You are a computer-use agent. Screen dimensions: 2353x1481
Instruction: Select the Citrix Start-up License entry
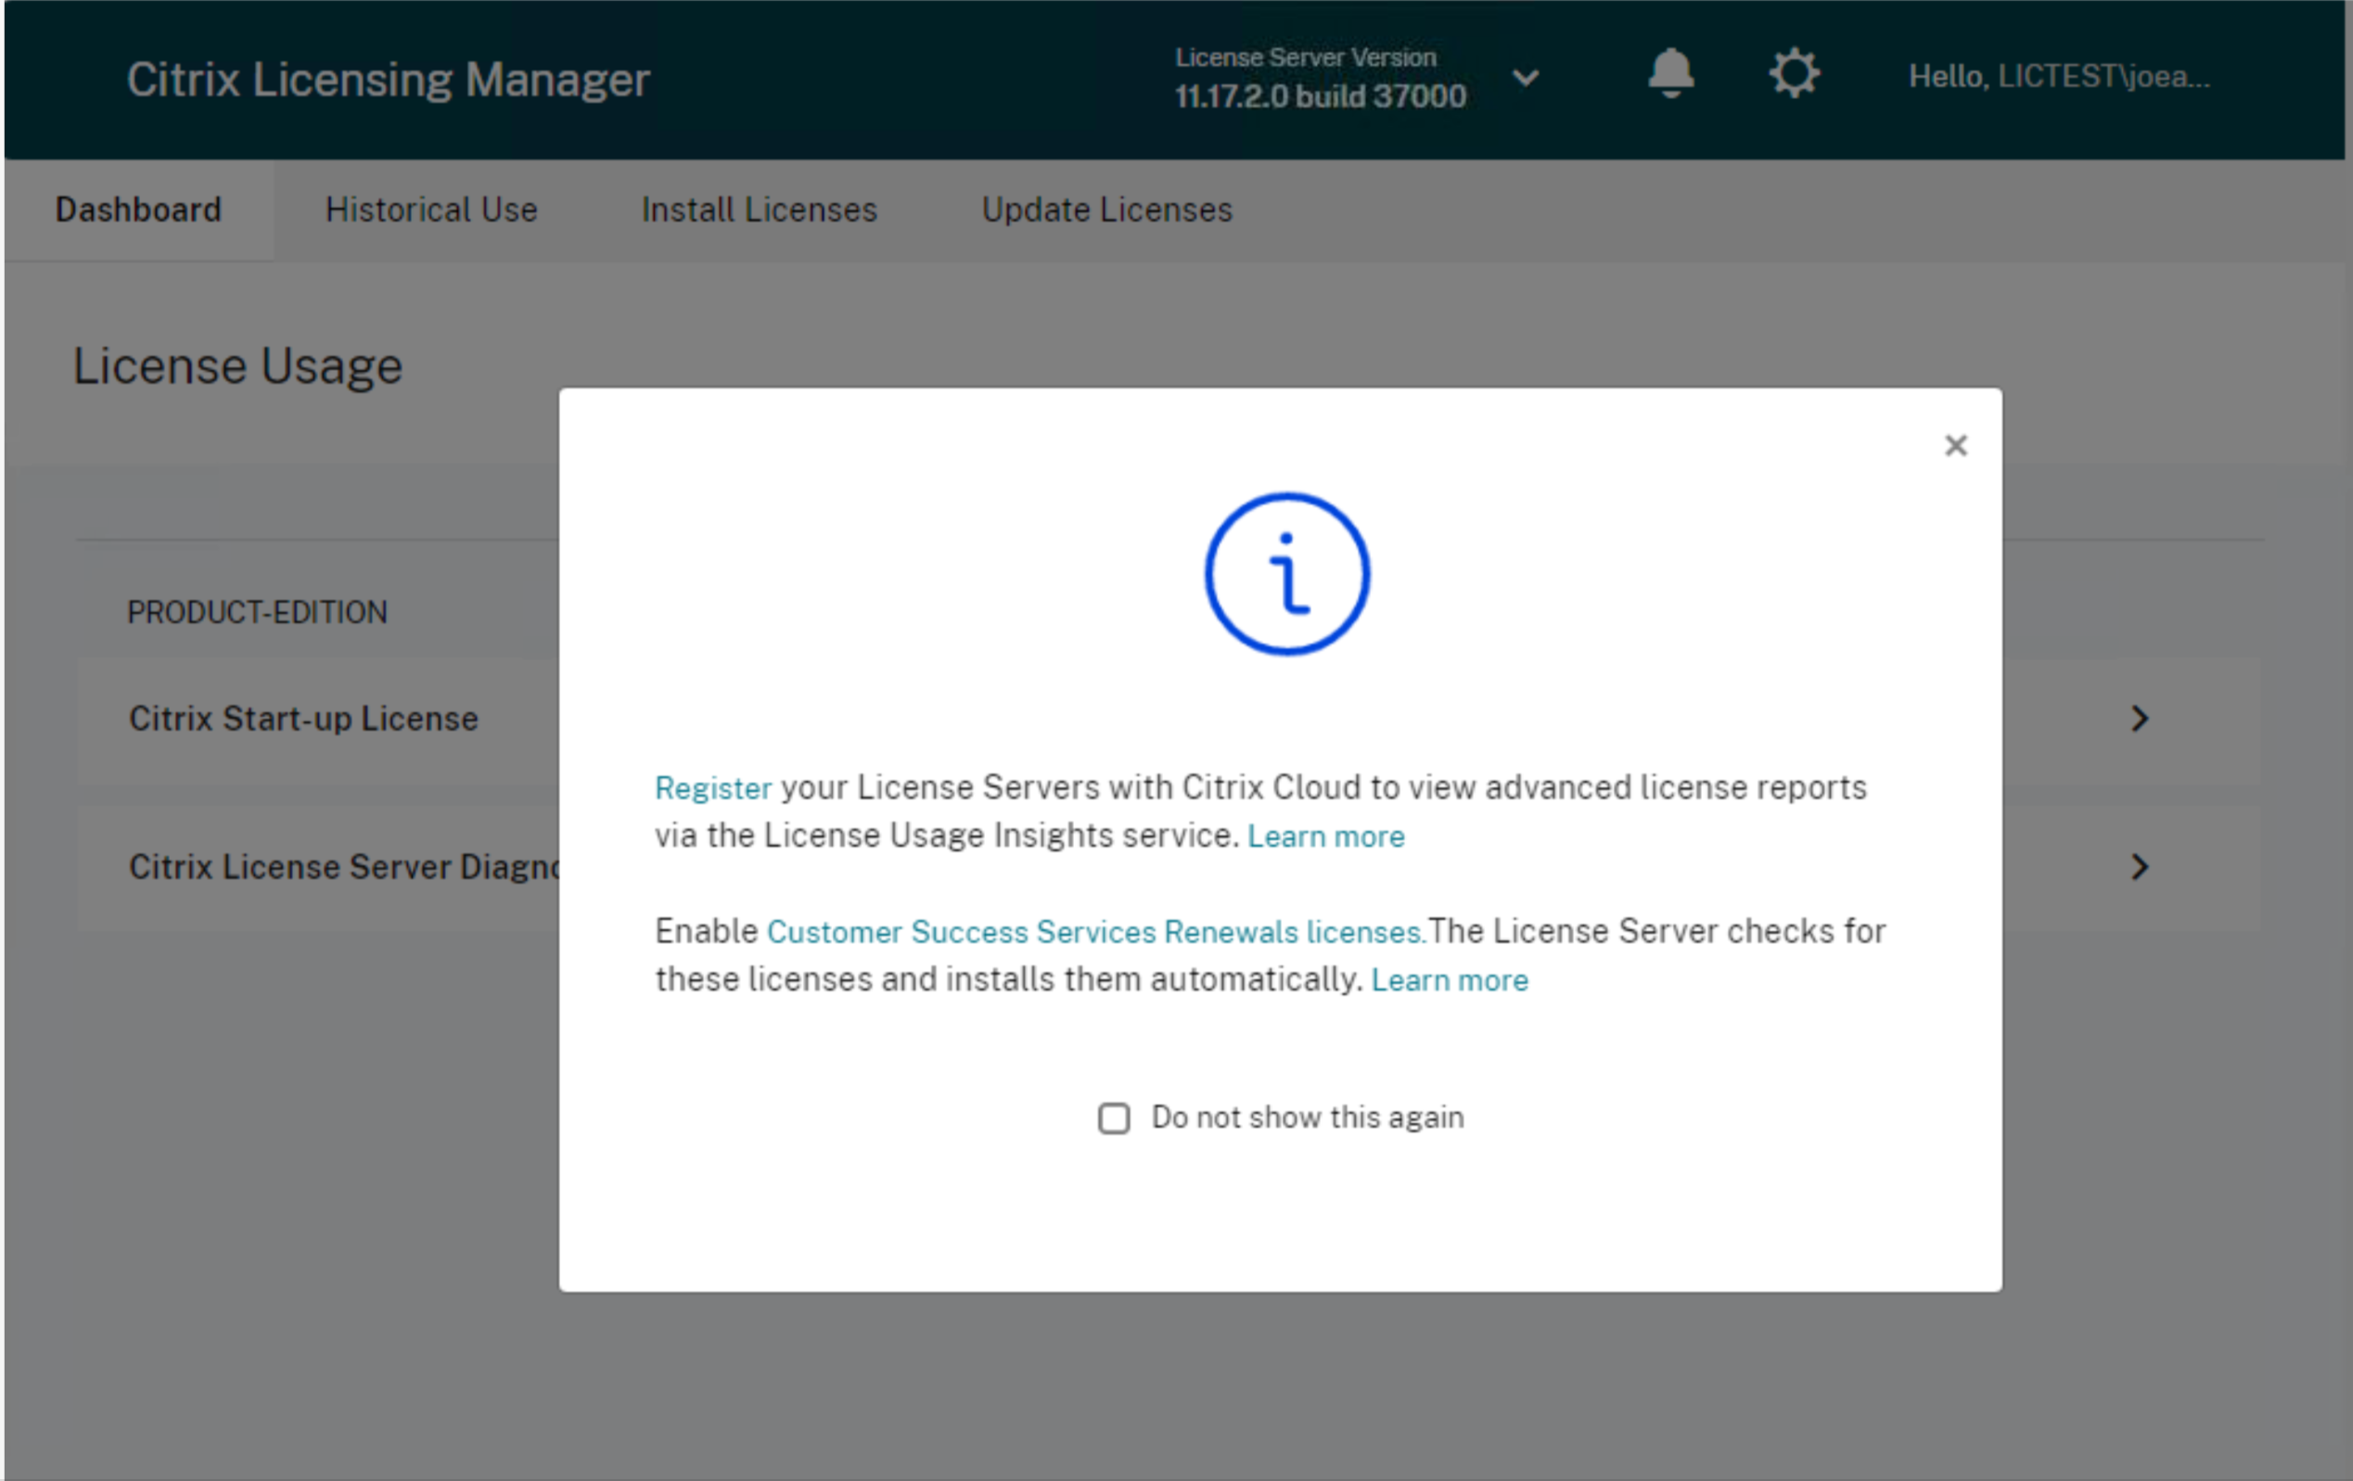[304, 719]
